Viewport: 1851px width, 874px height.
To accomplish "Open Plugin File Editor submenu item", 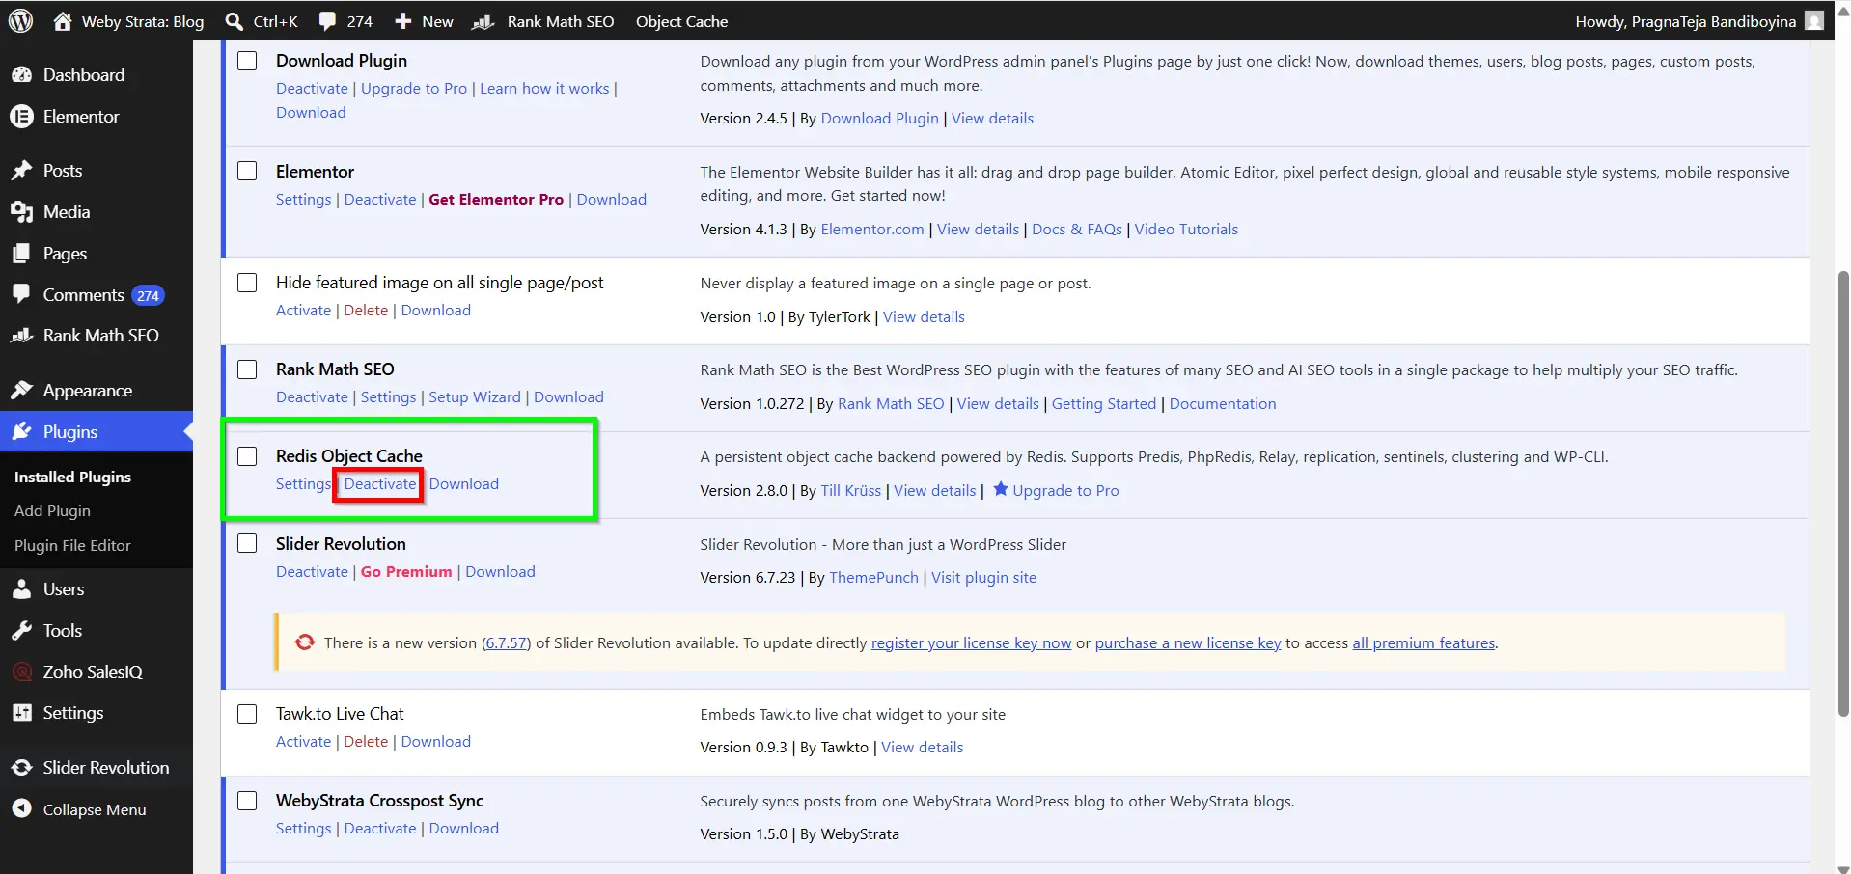I will (x=72, y=545).
